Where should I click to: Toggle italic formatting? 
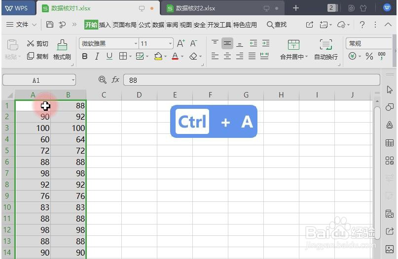pos(97,56)
